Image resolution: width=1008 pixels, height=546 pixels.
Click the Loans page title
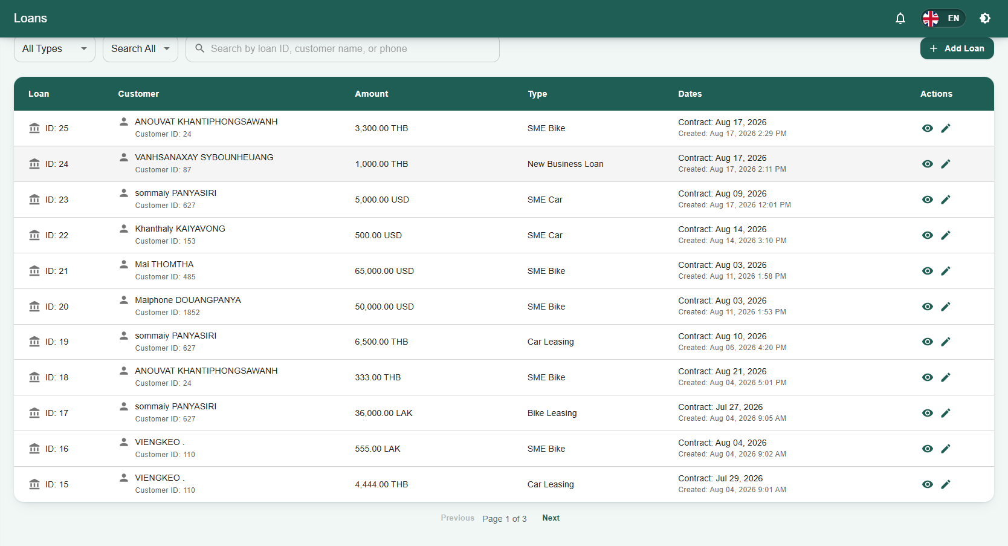pyautogui.click(x=30, y=18)
